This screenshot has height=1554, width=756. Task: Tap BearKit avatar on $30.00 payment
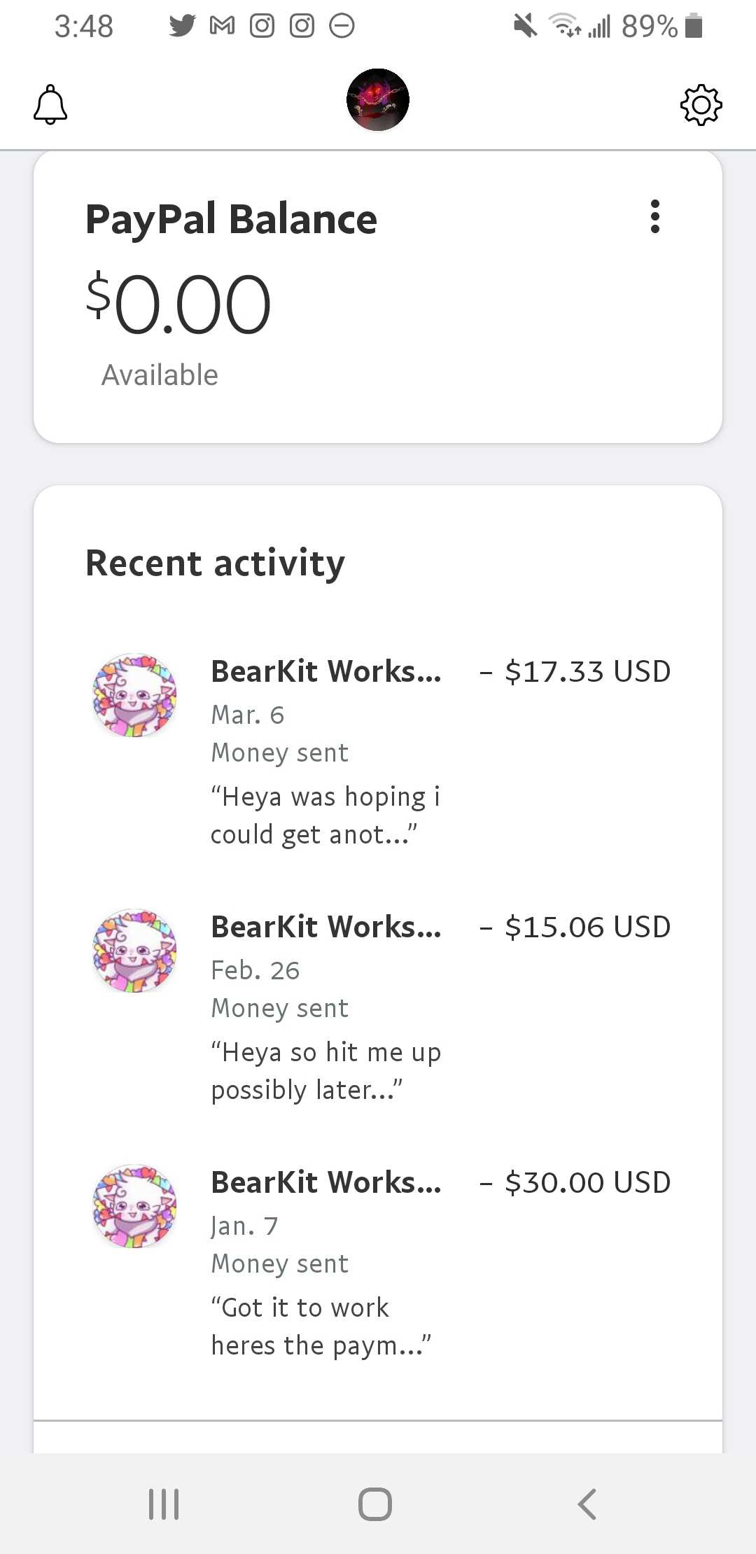[135, 1206]
